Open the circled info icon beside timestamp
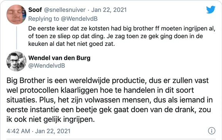 tap(212, 131)
